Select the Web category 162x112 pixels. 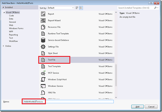coord(11,25)
